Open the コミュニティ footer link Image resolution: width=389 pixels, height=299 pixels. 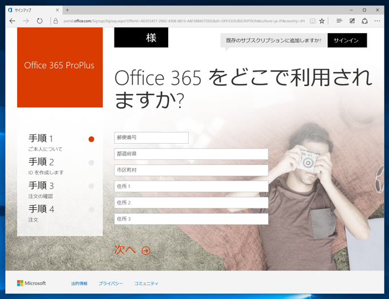pyautogui.click(x=146, y=284)
